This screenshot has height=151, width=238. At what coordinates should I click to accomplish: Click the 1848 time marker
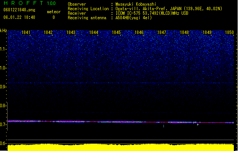(184, 32)
